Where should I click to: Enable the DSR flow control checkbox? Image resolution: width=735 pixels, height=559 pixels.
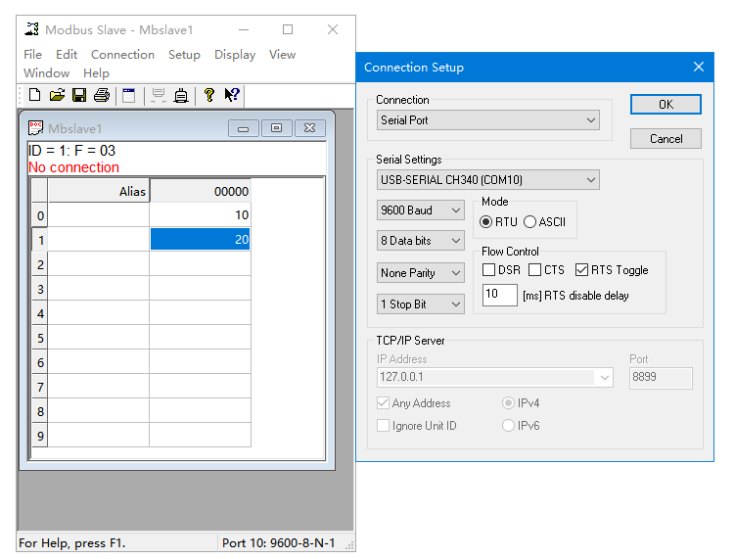coord(489,270)
